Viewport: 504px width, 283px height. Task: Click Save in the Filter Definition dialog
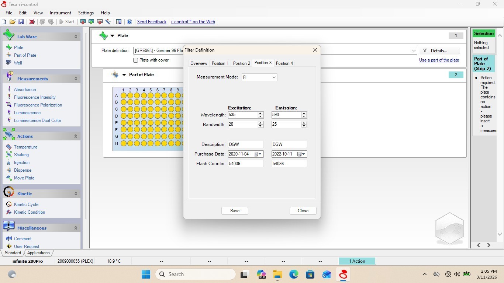click(x=235, y=211)
